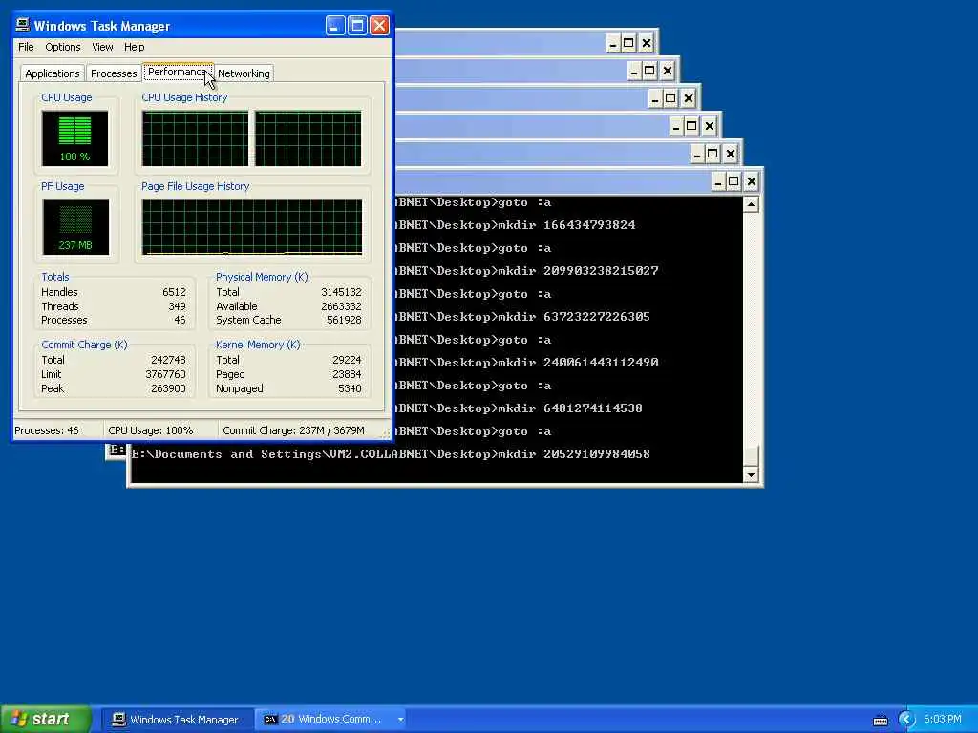
Task: Expand the grouped command windows dropdown arrow
Action: click(400, 720)
